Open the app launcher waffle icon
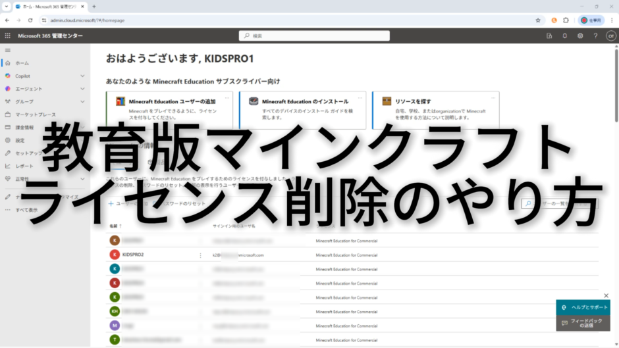 pyautogui.click(x=7, y=36)
